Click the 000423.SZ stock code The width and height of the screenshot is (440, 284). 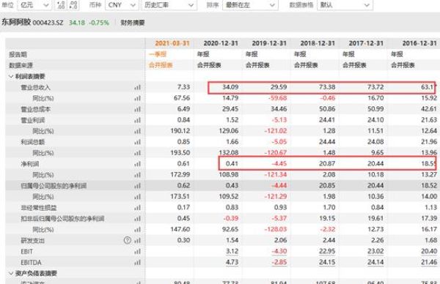point(48,23)
